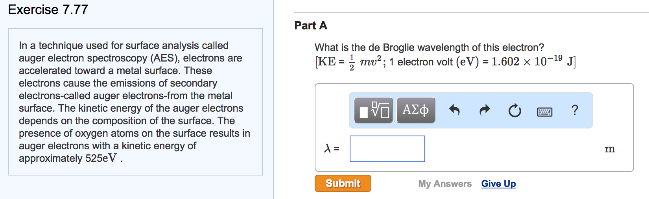
Task: Click the unit label m beside the answer
Action: pos(610,149)
